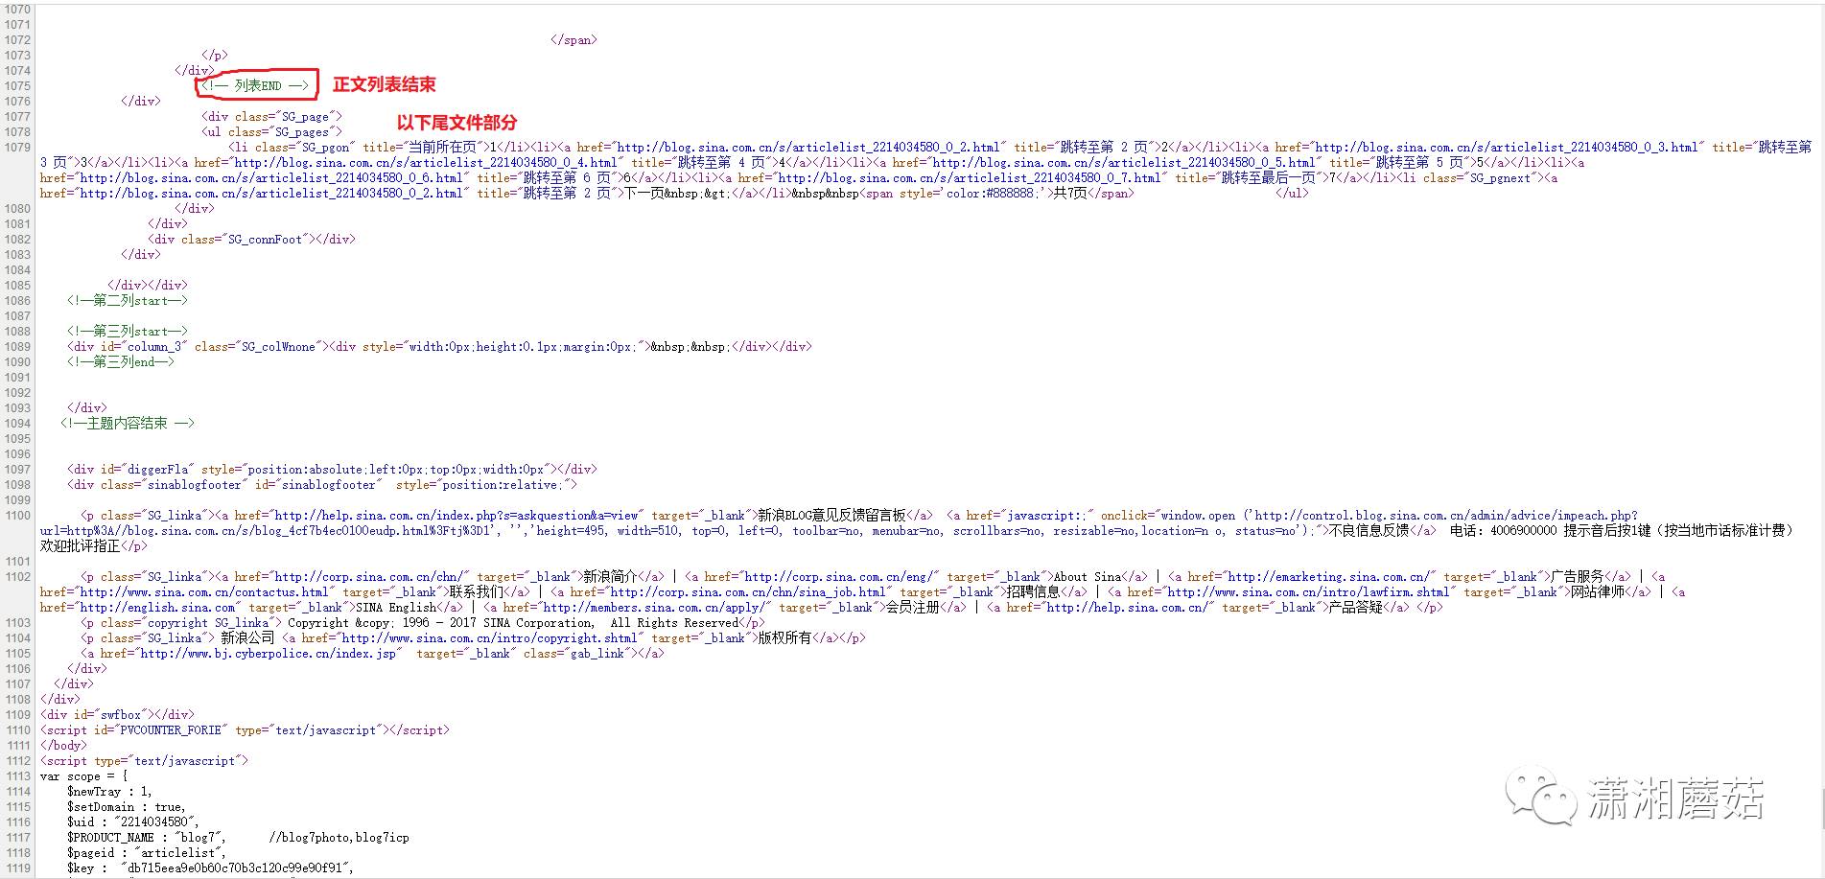Open the members.sina.com.cn/apply/ link
Viewport: 1825px width, 879px height.
(x=654, y=608)
